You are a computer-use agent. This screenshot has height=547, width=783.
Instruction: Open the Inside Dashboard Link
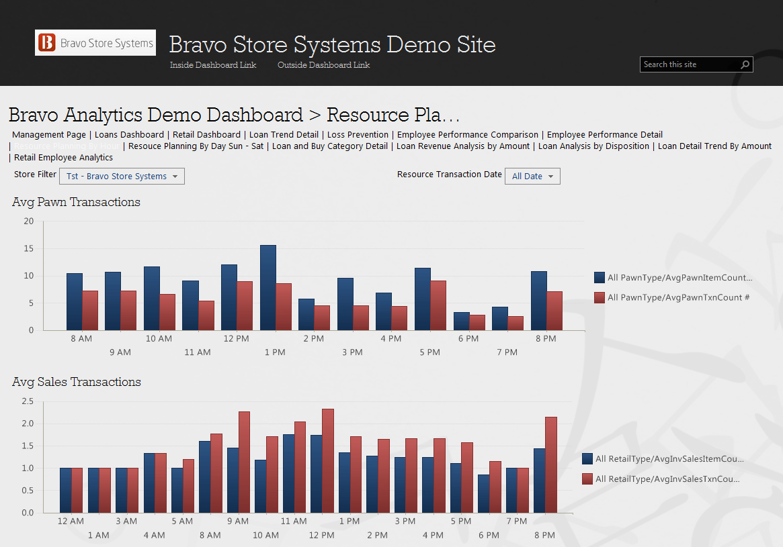point(213,65)
